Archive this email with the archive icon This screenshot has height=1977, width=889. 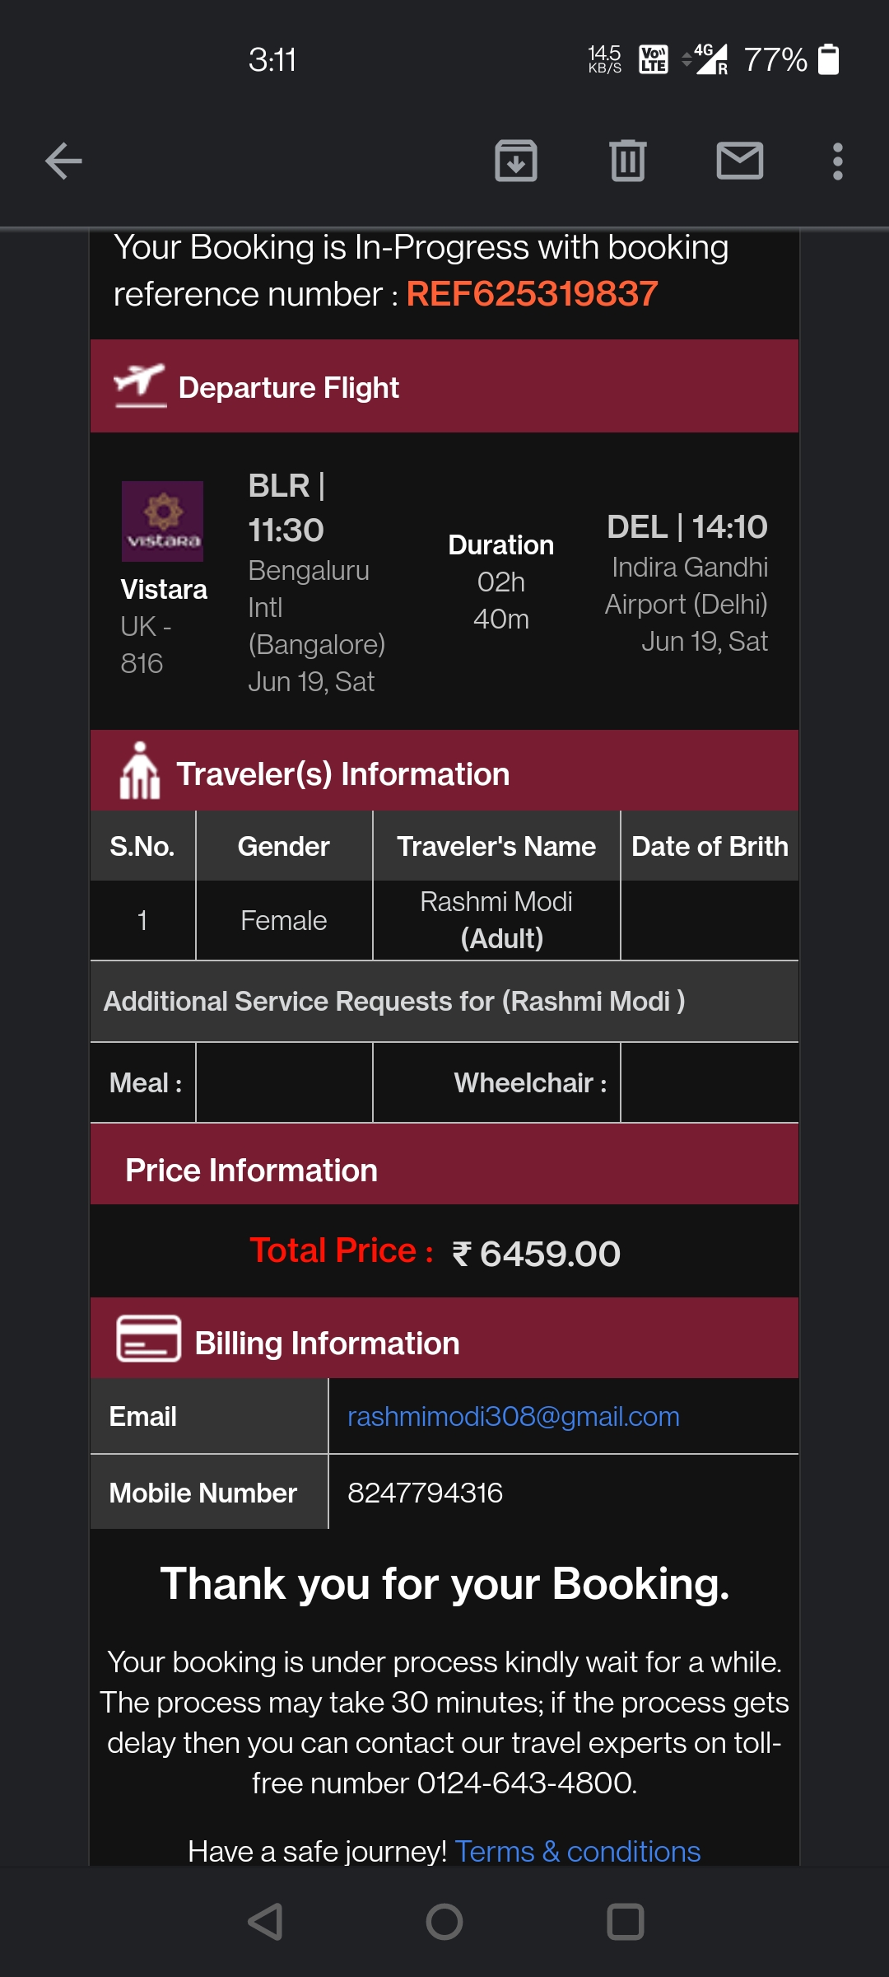click(516, 161)
